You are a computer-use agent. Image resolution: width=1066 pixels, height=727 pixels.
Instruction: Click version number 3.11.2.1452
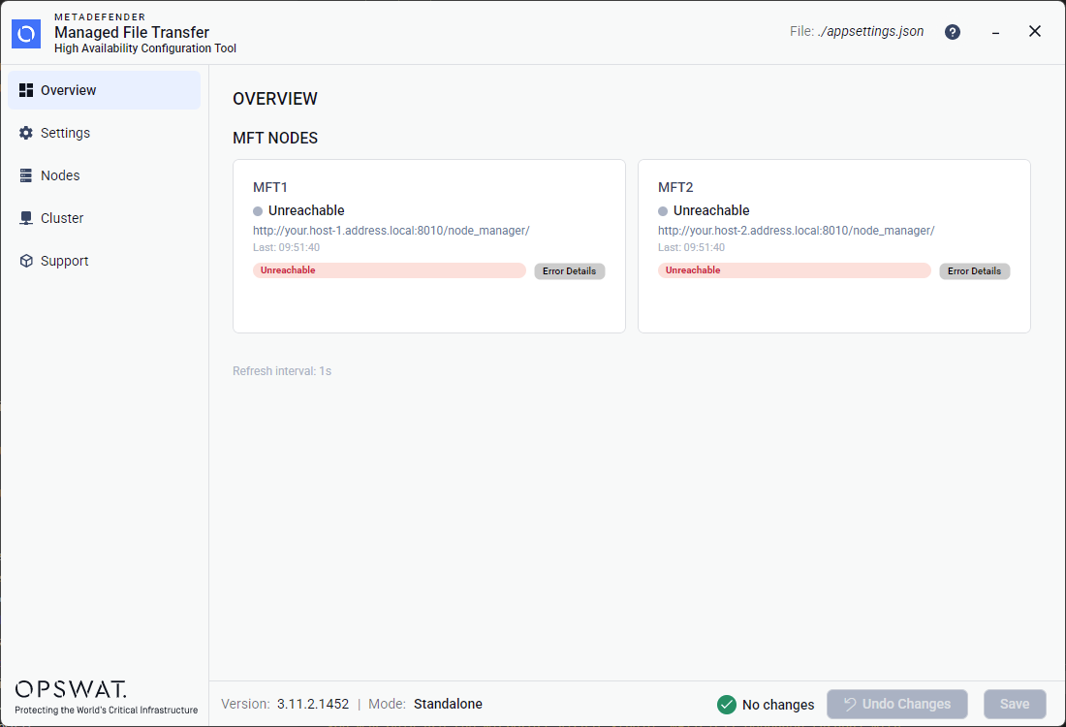coord(313,704)
